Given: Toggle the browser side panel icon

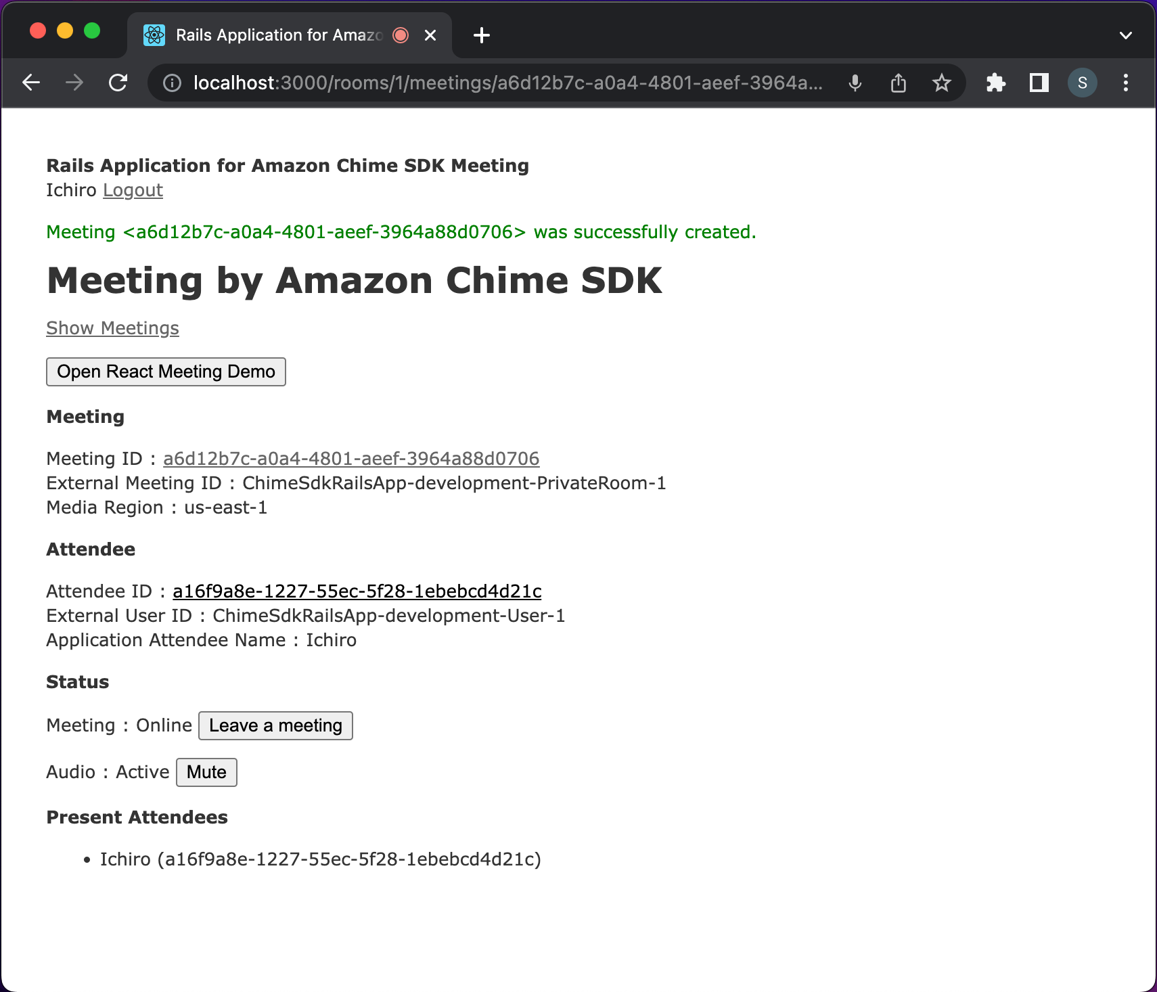Looking at the screenshot, I should (x=1039, y=83).
